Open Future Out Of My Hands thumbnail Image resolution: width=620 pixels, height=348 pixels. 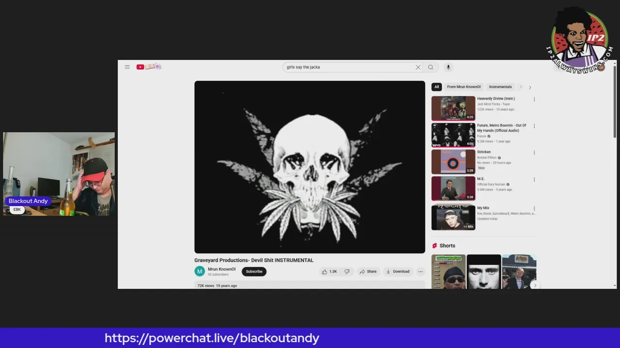[x=453, y=135]
